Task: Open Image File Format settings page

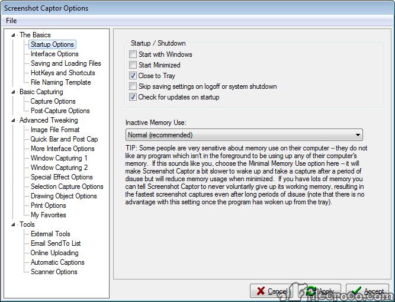Action: (55, 130)
